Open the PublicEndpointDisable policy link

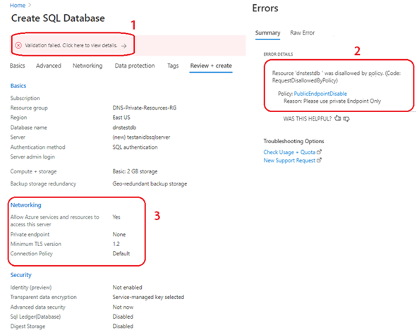click(320, 94)
